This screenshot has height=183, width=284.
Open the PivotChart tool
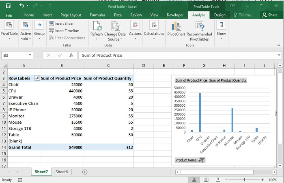176,27
